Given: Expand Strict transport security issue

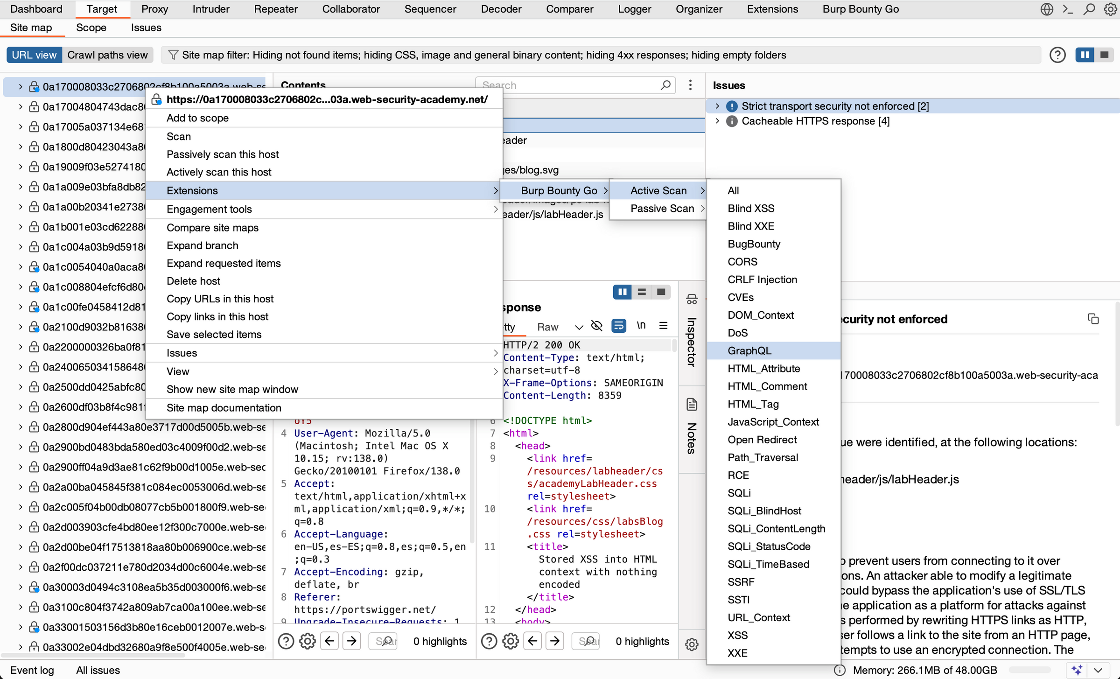Looking at the screenshot, I should 717,106.
